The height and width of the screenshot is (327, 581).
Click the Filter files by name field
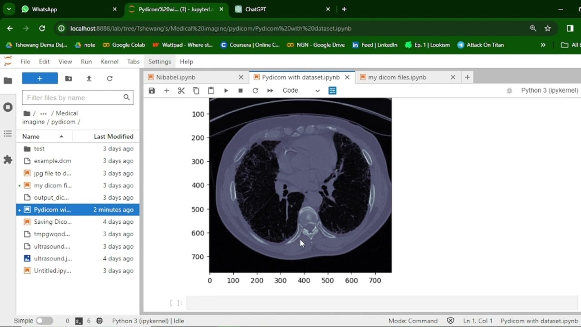78,98
